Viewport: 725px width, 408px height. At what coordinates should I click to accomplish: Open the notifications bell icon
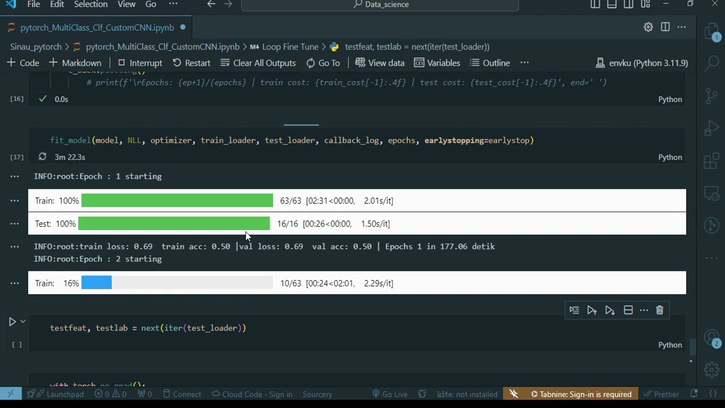tap(694, 394)
